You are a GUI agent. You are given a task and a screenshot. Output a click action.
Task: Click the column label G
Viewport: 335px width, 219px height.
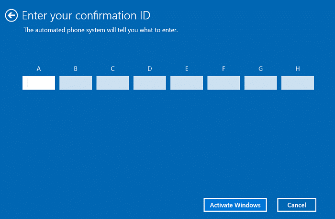pos(260,69)
